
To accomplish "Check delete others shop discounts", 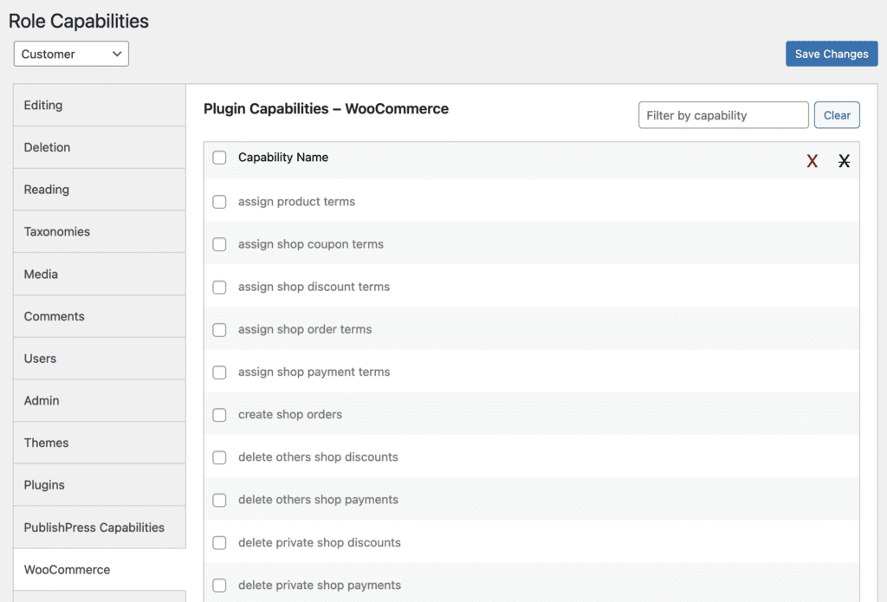I will click(219, 457).
